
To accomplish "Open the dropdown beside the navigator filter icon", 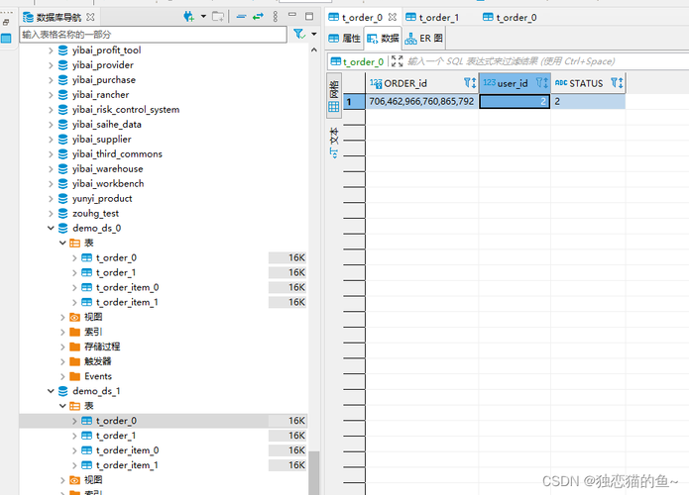I will point(313,34).
